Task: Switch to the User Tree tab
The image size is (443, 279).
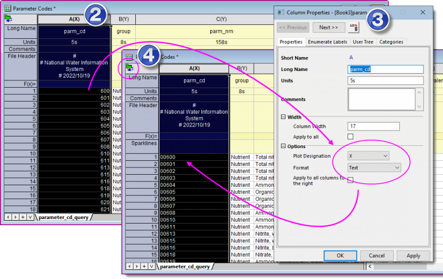Action: (363, 42)
